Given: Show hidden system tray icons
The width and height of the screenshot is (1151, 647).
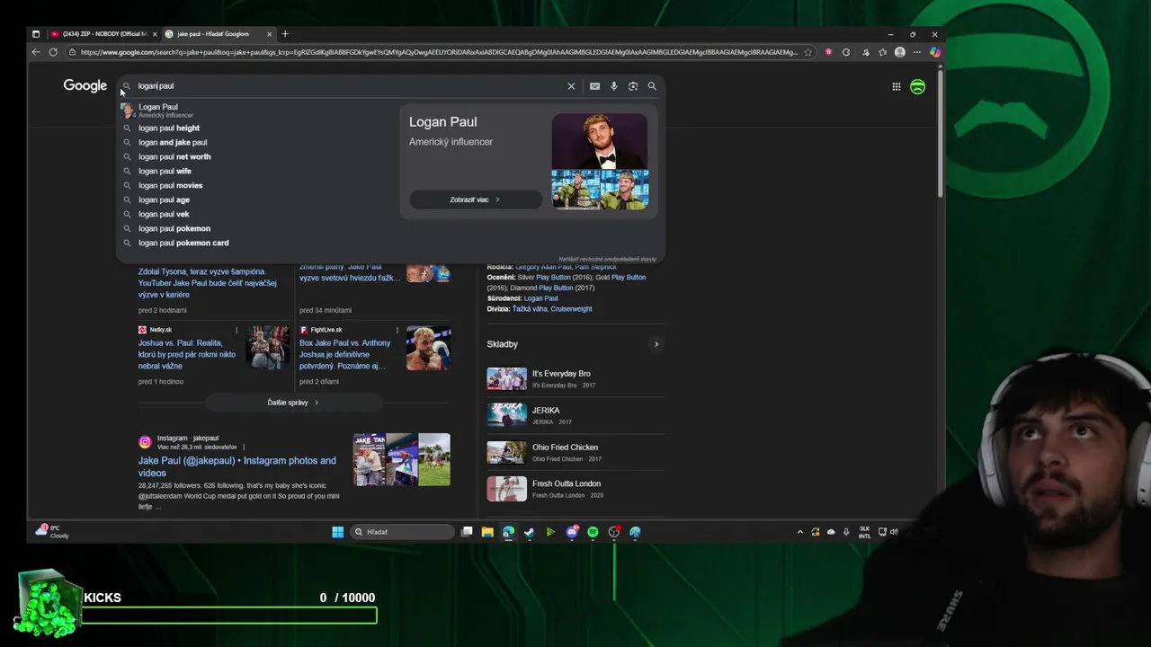Looking at the screenshot, I should click(800, 532).
